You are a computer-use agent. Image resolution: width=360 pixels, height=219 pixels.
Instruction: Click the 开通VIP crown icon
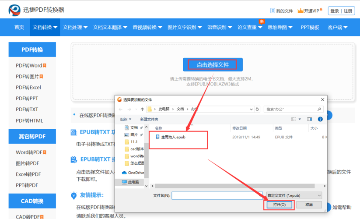click(301, 11)
